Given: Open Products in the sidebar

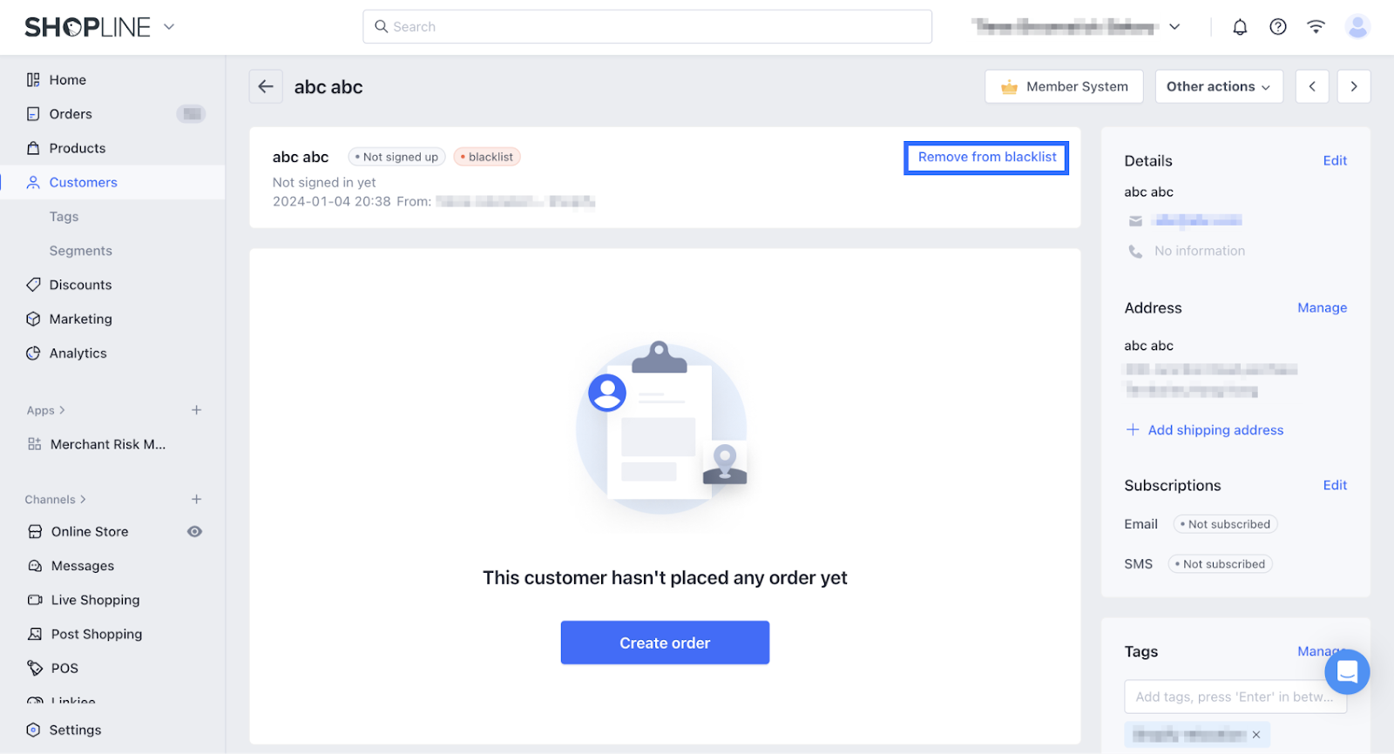Looking at the screenshot, I should [78, 148].
